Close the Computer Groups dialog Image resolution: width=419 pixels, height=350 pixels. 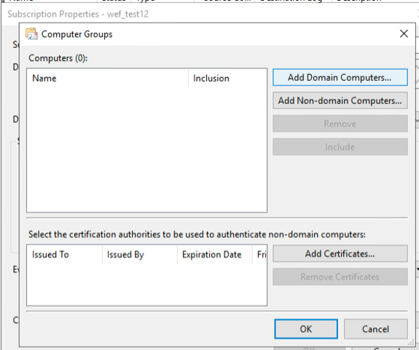(x=404, y=34)
